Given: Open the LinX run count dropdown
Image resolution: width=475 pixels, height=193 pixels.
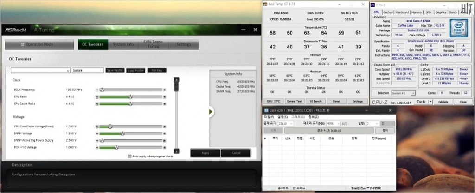Looking at the screenshot, I should 372,124.
